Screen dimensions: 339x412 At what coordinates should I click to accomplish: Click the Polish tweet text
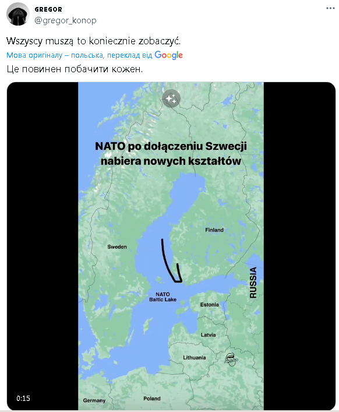pyautogui.click(x=93, y=41)
